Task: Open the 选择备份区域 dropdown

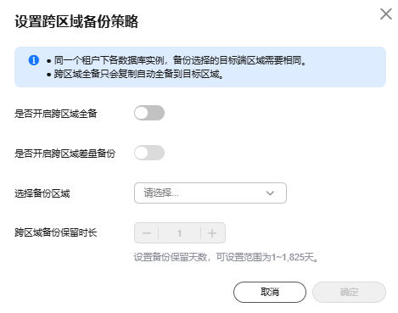Action: [210, 193]
